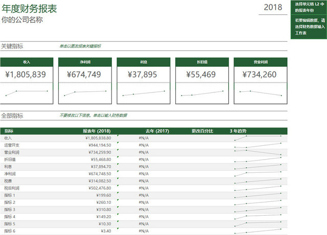Click the title 年度财务报表
This screenshot has width=327, height=235.
[29, 9]
